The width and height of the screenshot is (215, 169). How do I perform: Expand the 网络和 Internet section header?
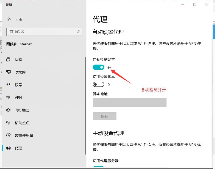tap(19, 44)
